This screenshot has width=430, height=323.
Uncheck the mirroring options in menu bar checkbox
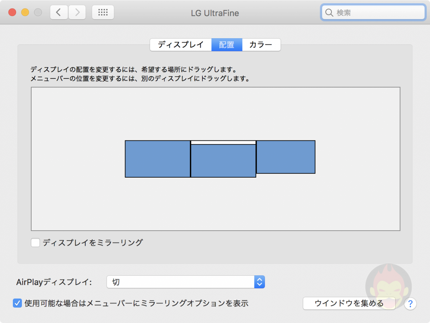(x=17, y=303)
